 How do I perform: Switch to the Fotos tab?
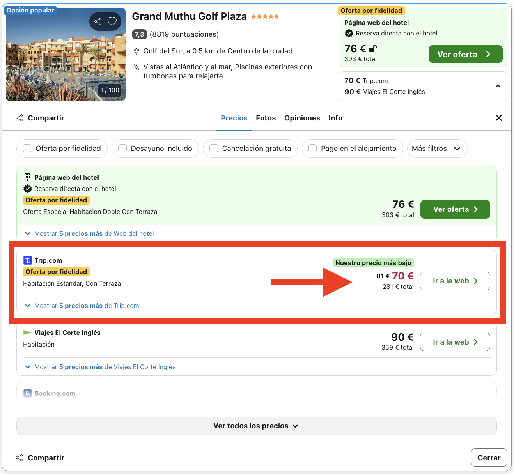[x=266, y=118]
